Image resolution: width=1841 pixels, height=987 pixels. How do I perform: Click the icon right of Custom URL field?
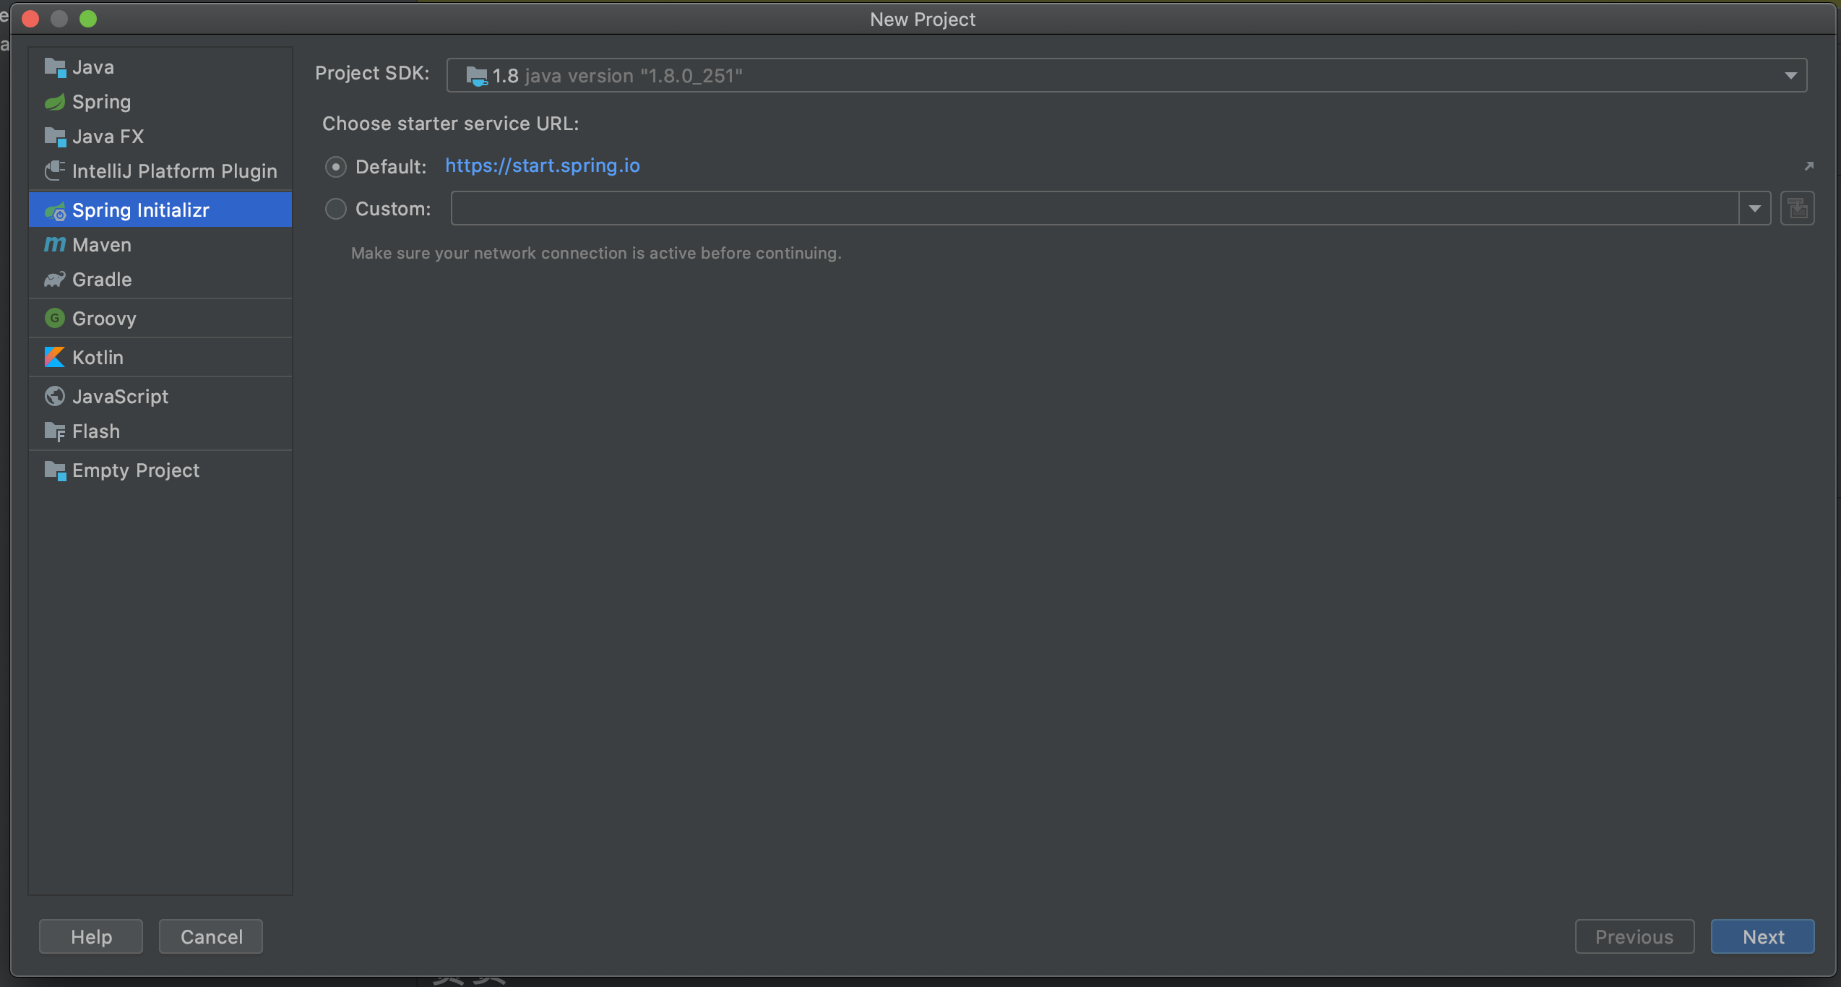coord(1797,209)
